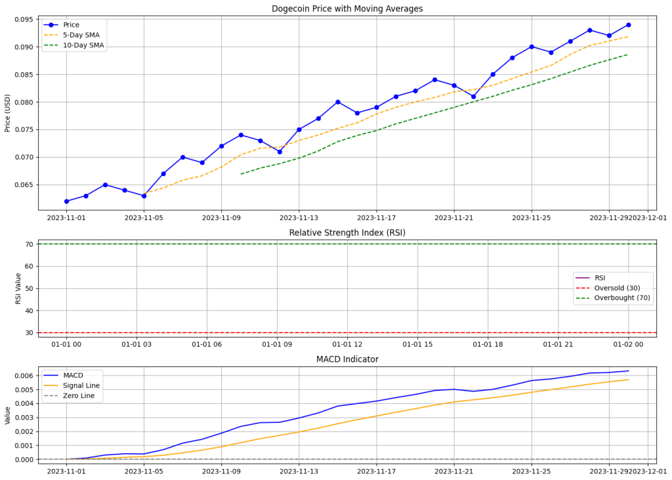672x480 pixels.
Task: Click the title Dogecoin Price with Moving Averages
Action: (347, 9)
